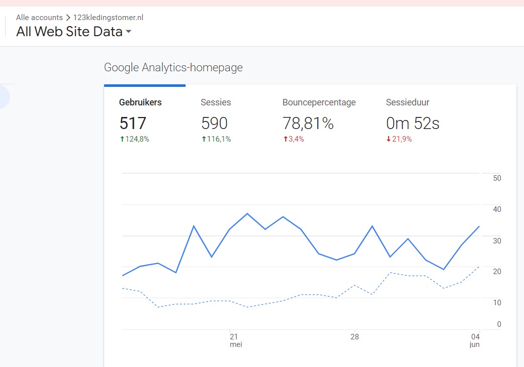The image size is (524, 367).
Task: Click the 0m 52s session duration
Action: tap(413, 123)
